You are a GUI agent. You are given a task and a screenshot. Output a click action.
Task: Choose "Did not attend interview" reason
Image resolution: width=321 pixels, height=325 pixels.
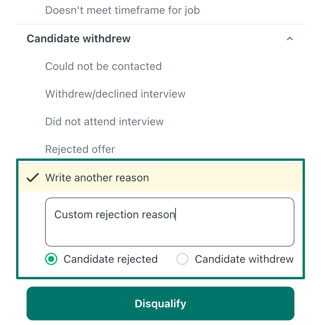pos(104,122)
